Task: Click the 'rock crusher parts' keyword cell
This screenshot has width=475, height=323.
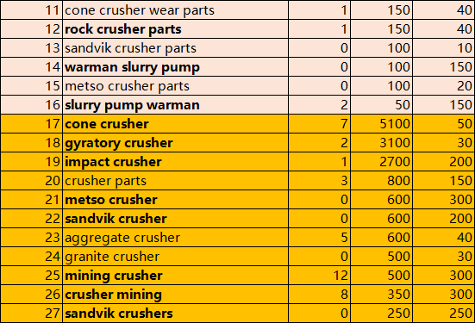Action: [175, 29]
